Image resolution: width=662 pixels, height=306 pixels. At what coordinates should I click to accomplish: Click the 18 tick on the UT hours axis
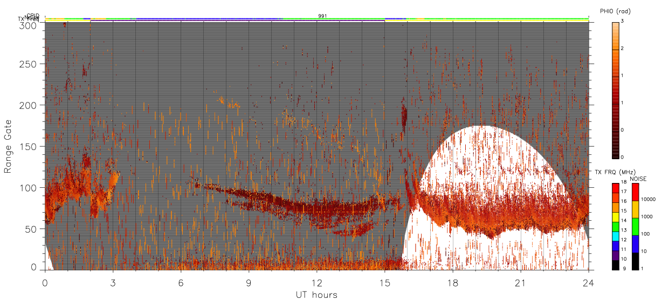[452, 282]
